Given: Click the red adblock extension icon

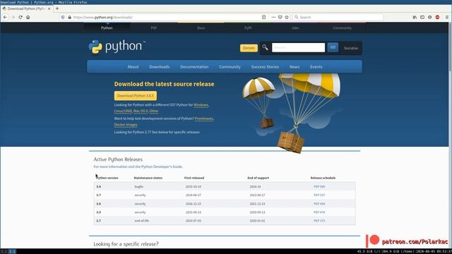Looking at the screenshot, I should point(437,17).
